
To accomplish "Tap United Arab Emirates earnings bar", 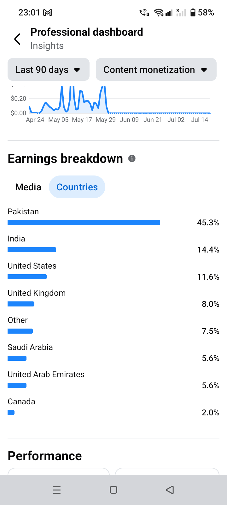I will [17, 385].
